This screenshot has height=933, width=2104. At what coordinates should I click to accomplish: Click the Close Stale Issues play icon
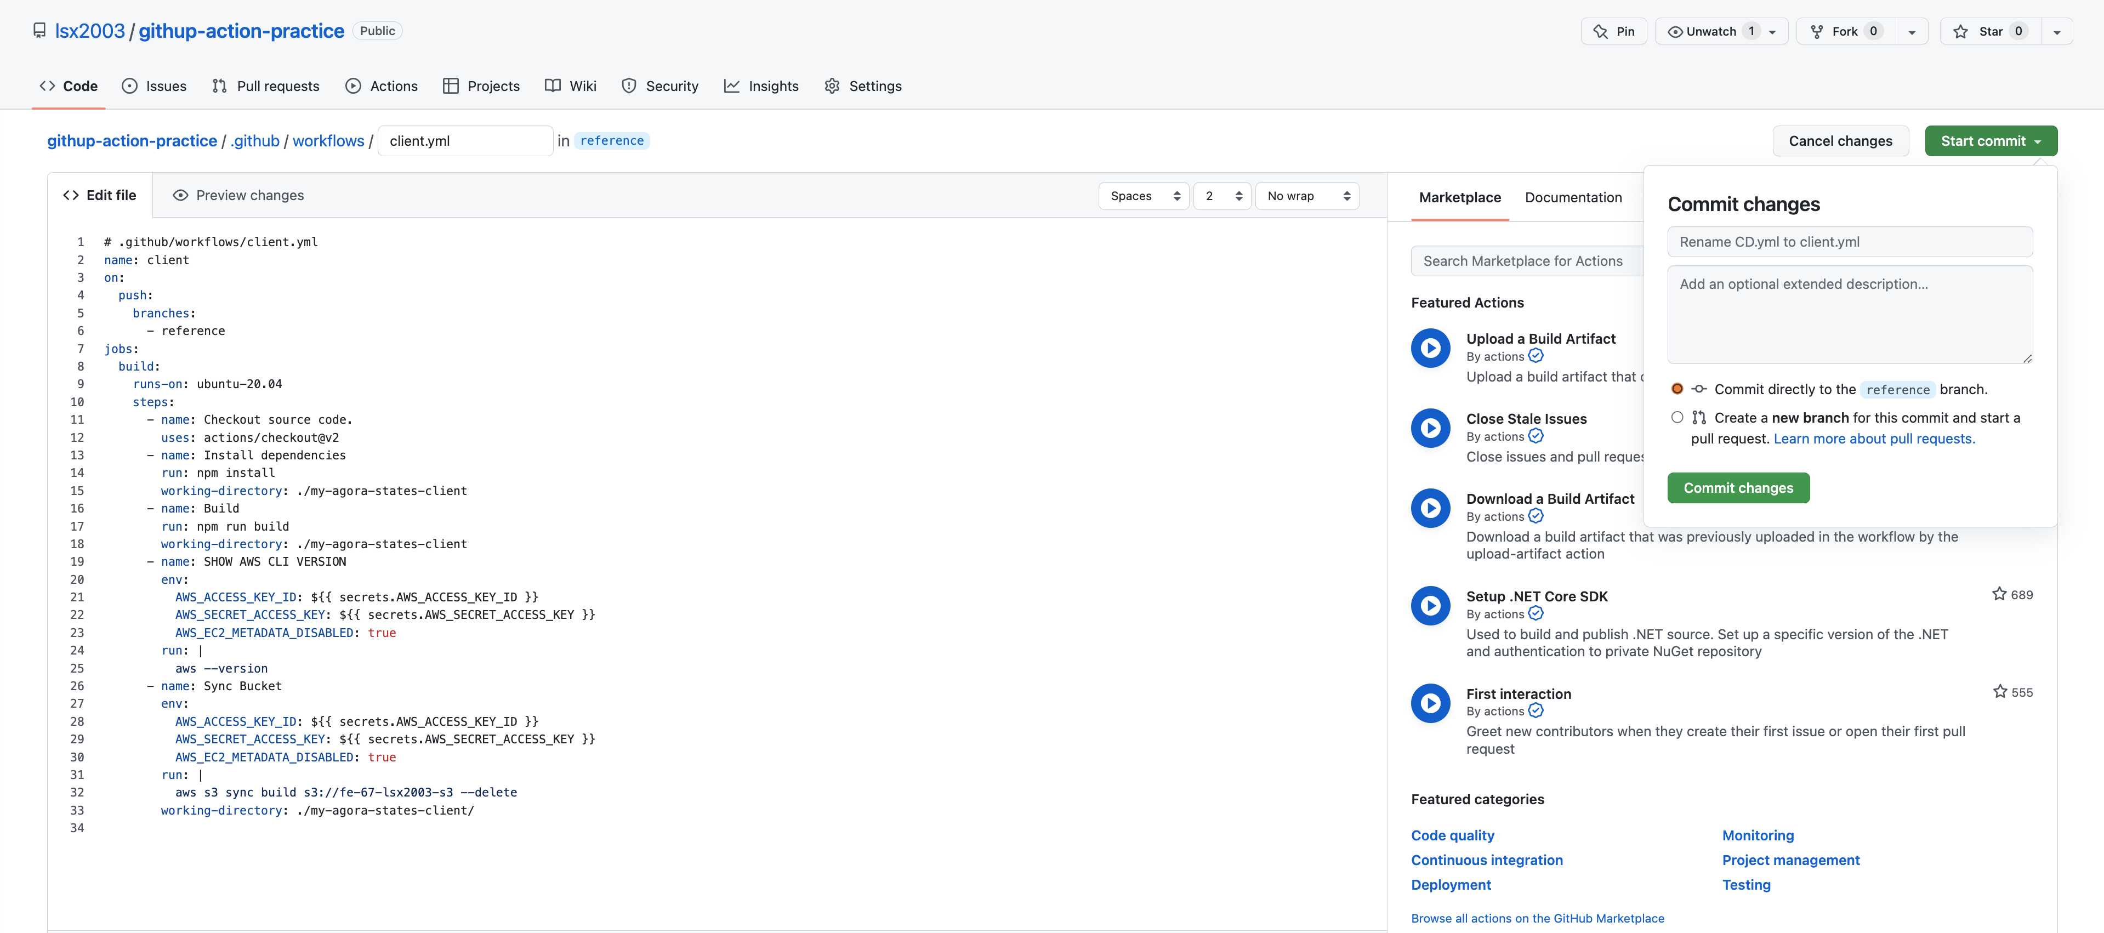[x=1430, y=428]
